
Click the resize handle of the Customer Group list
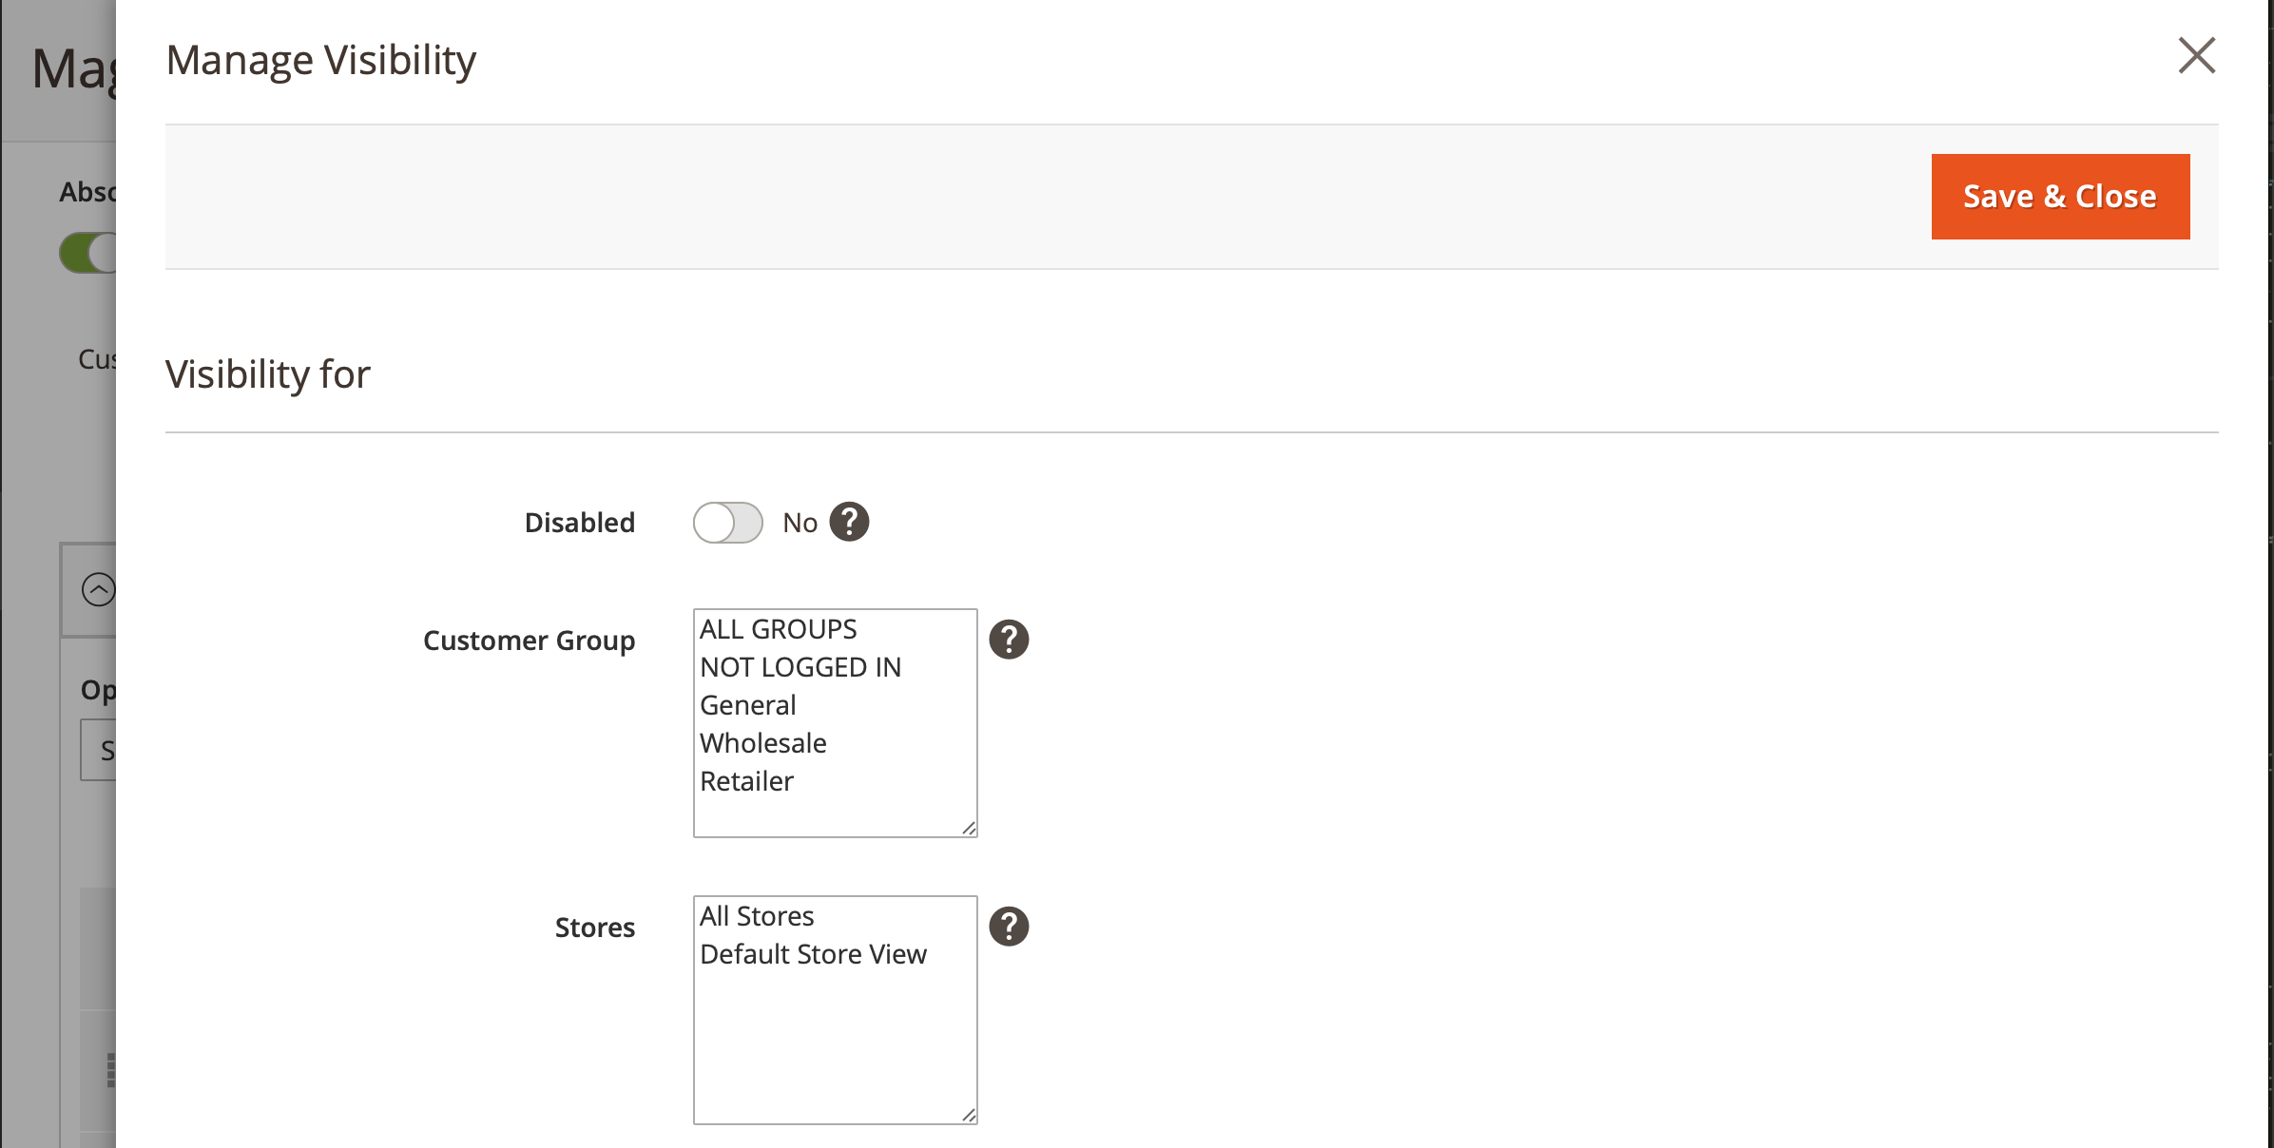[x=969, y=829]
